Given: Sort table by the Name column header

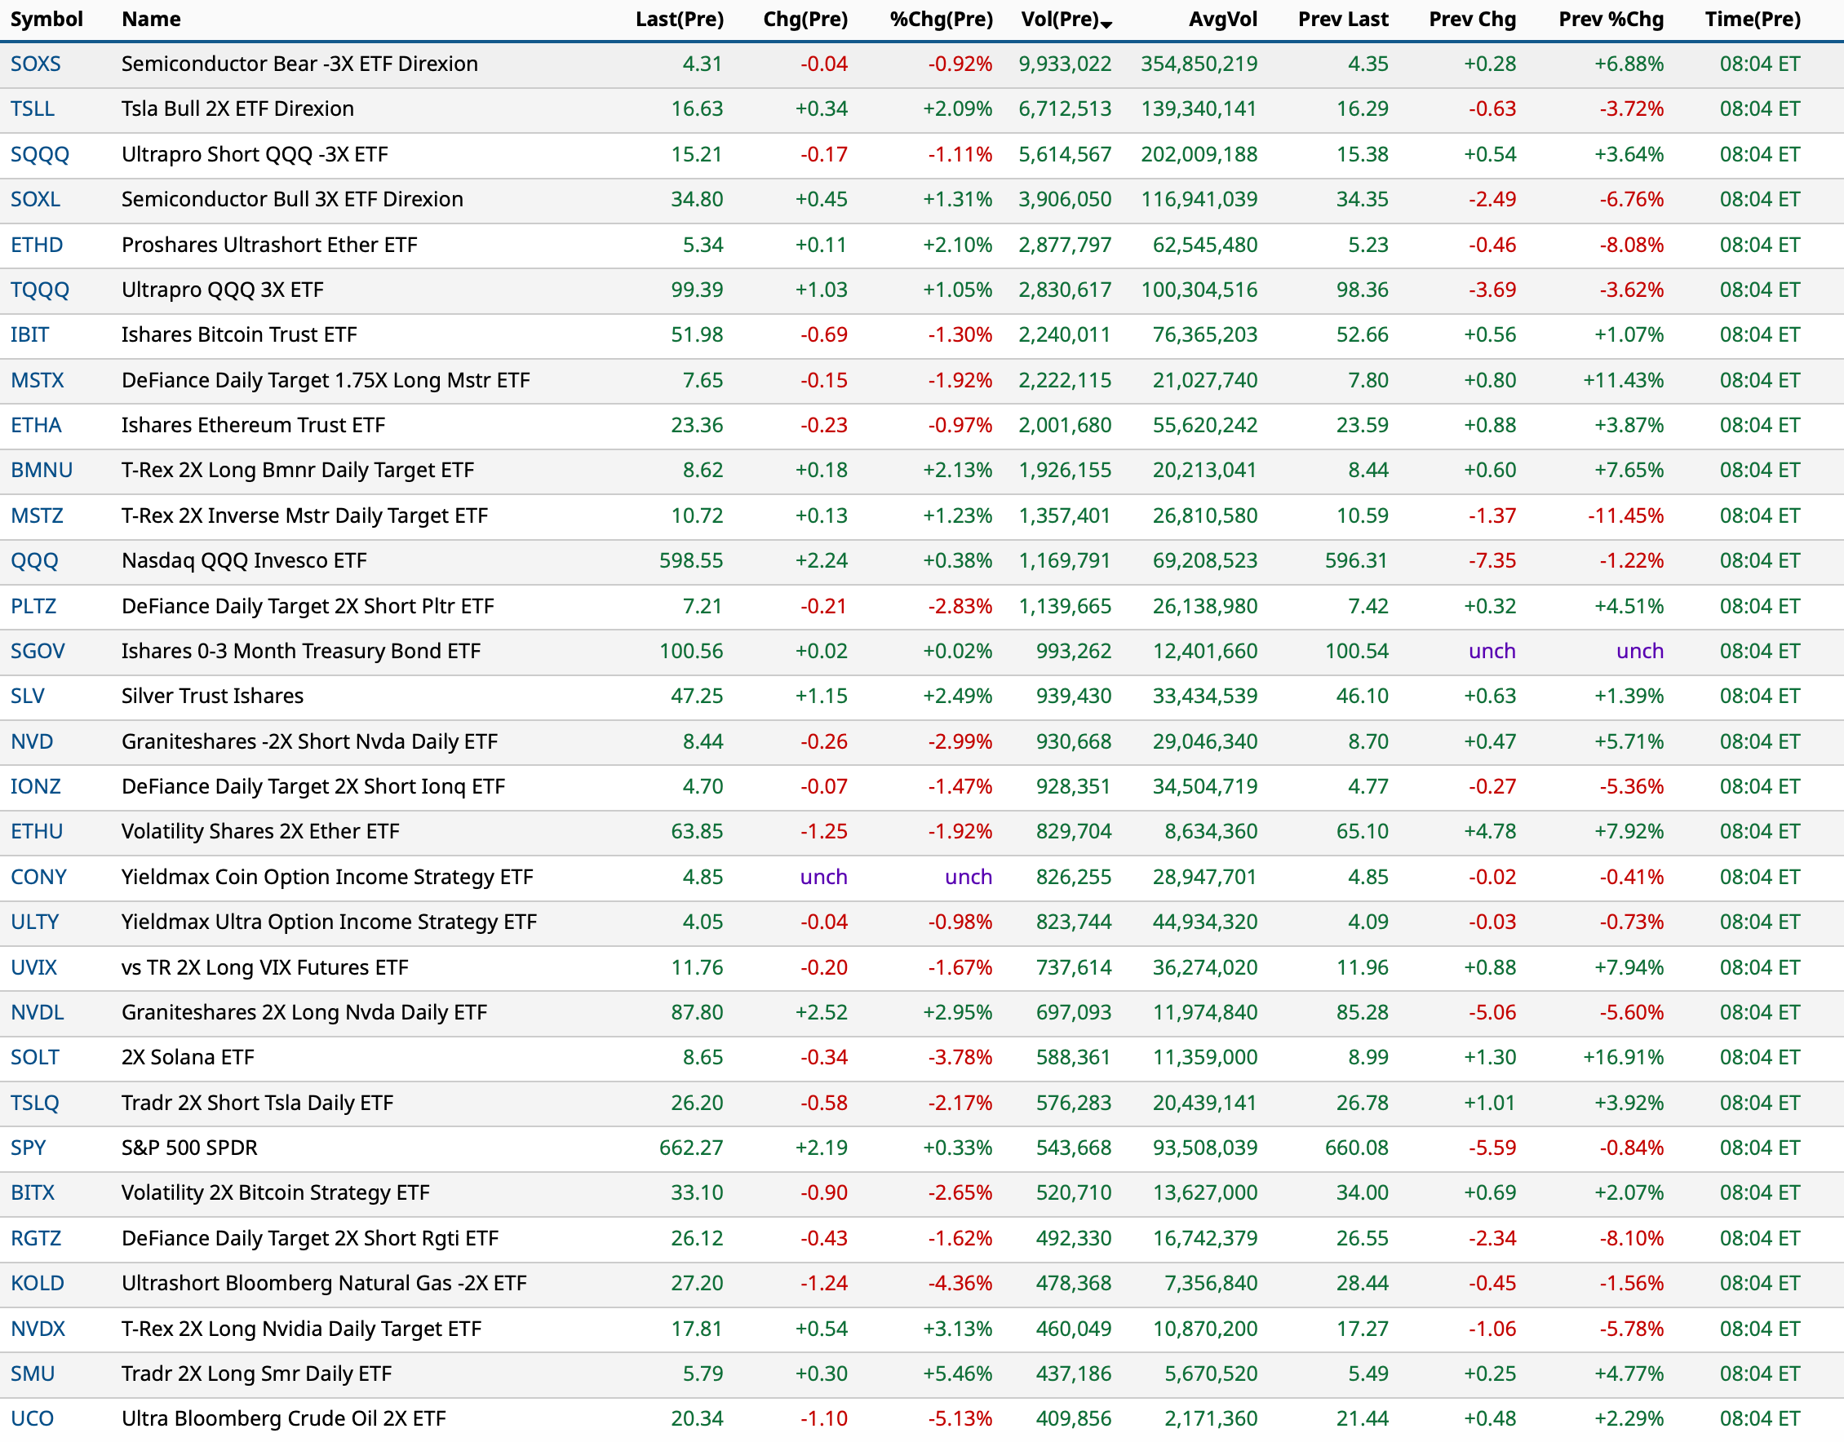Looking at the screenshot, I should tap(150, 20).
